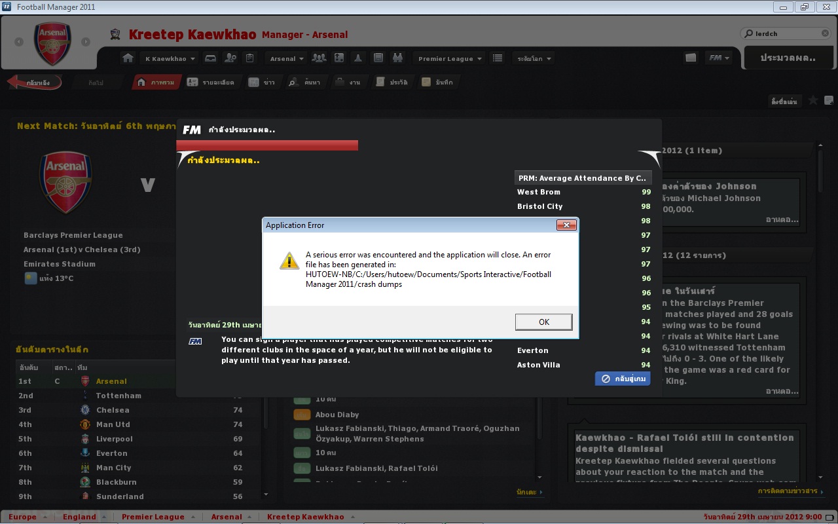Click Tottenham in the league table
The width and height of the screenshot is (838, 524).
[118, 396]
